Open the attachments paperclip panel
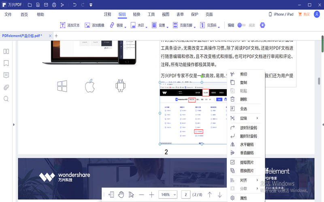 [x=6, y=87]
